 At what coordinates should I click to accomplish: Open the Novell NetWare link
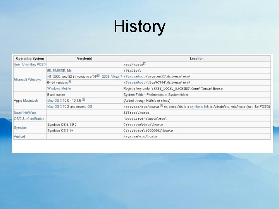point(25,113)
